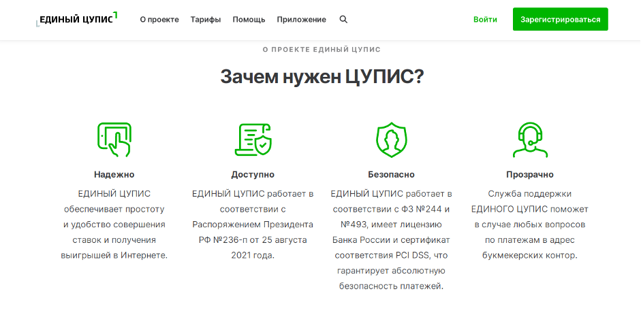Open search with the magnifier icon
Screen dimensions: 641x313
pyautogui.click(x=343, y=20)
